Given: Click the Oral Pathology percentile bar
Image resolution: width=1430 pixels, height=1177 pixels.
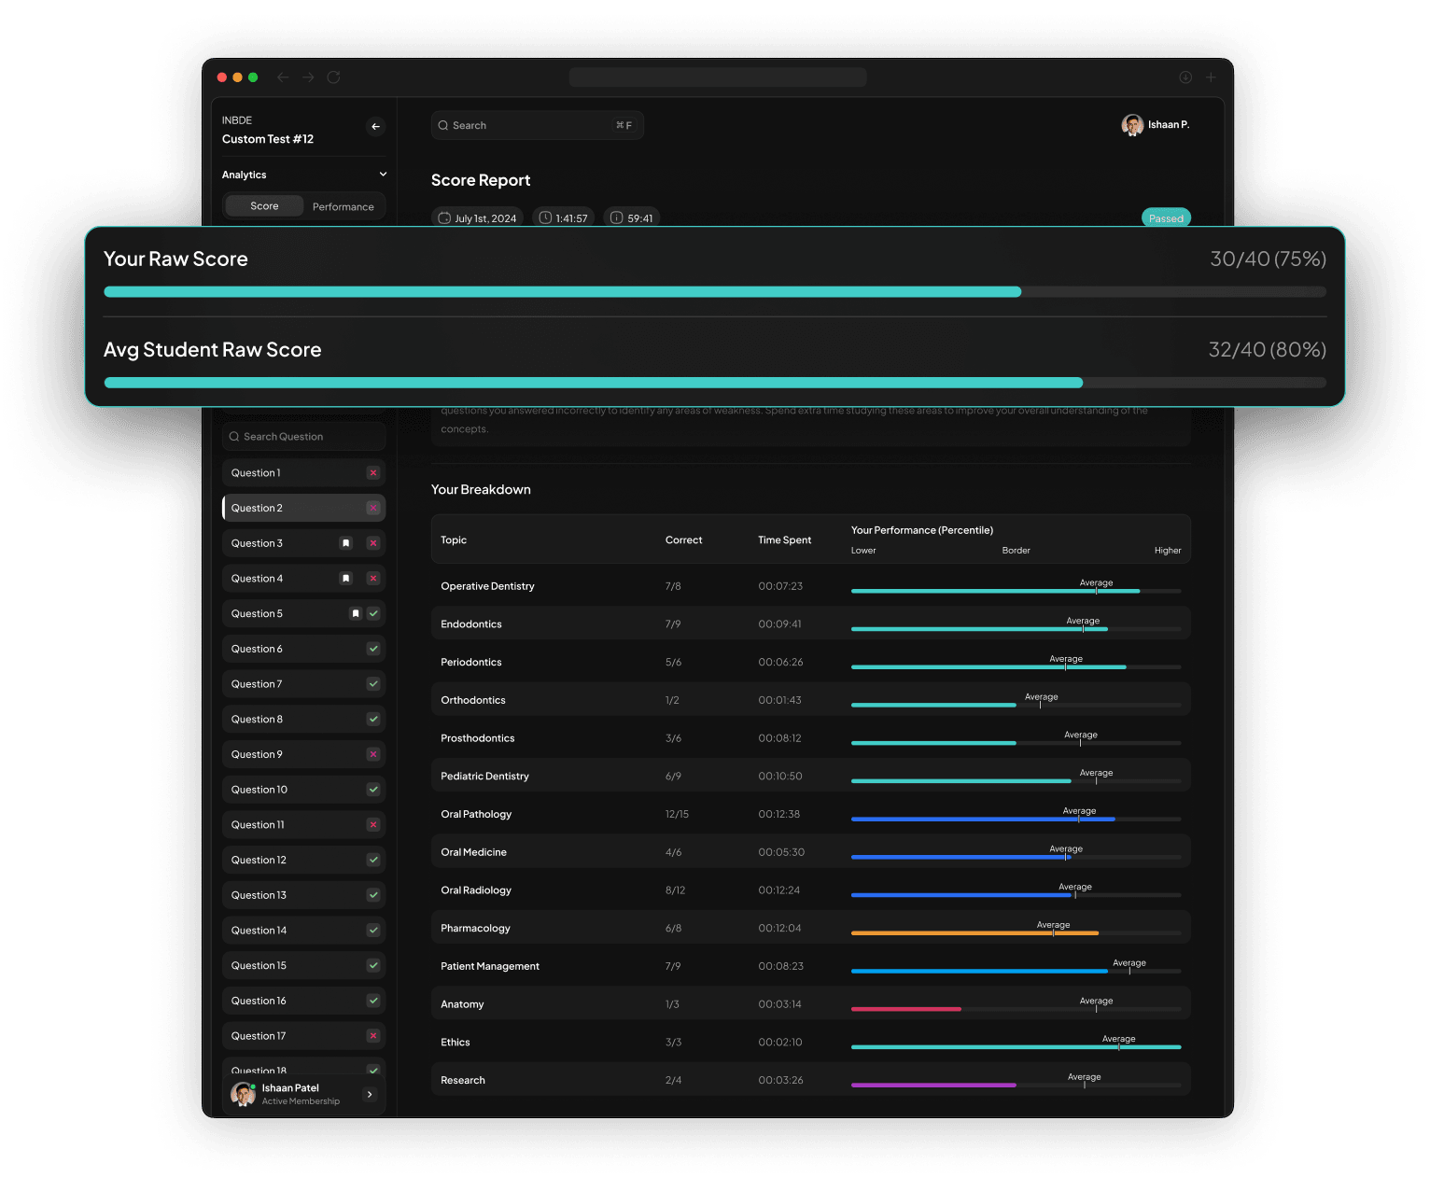Looking at the screenshot, I should (x=1015, y=820).
